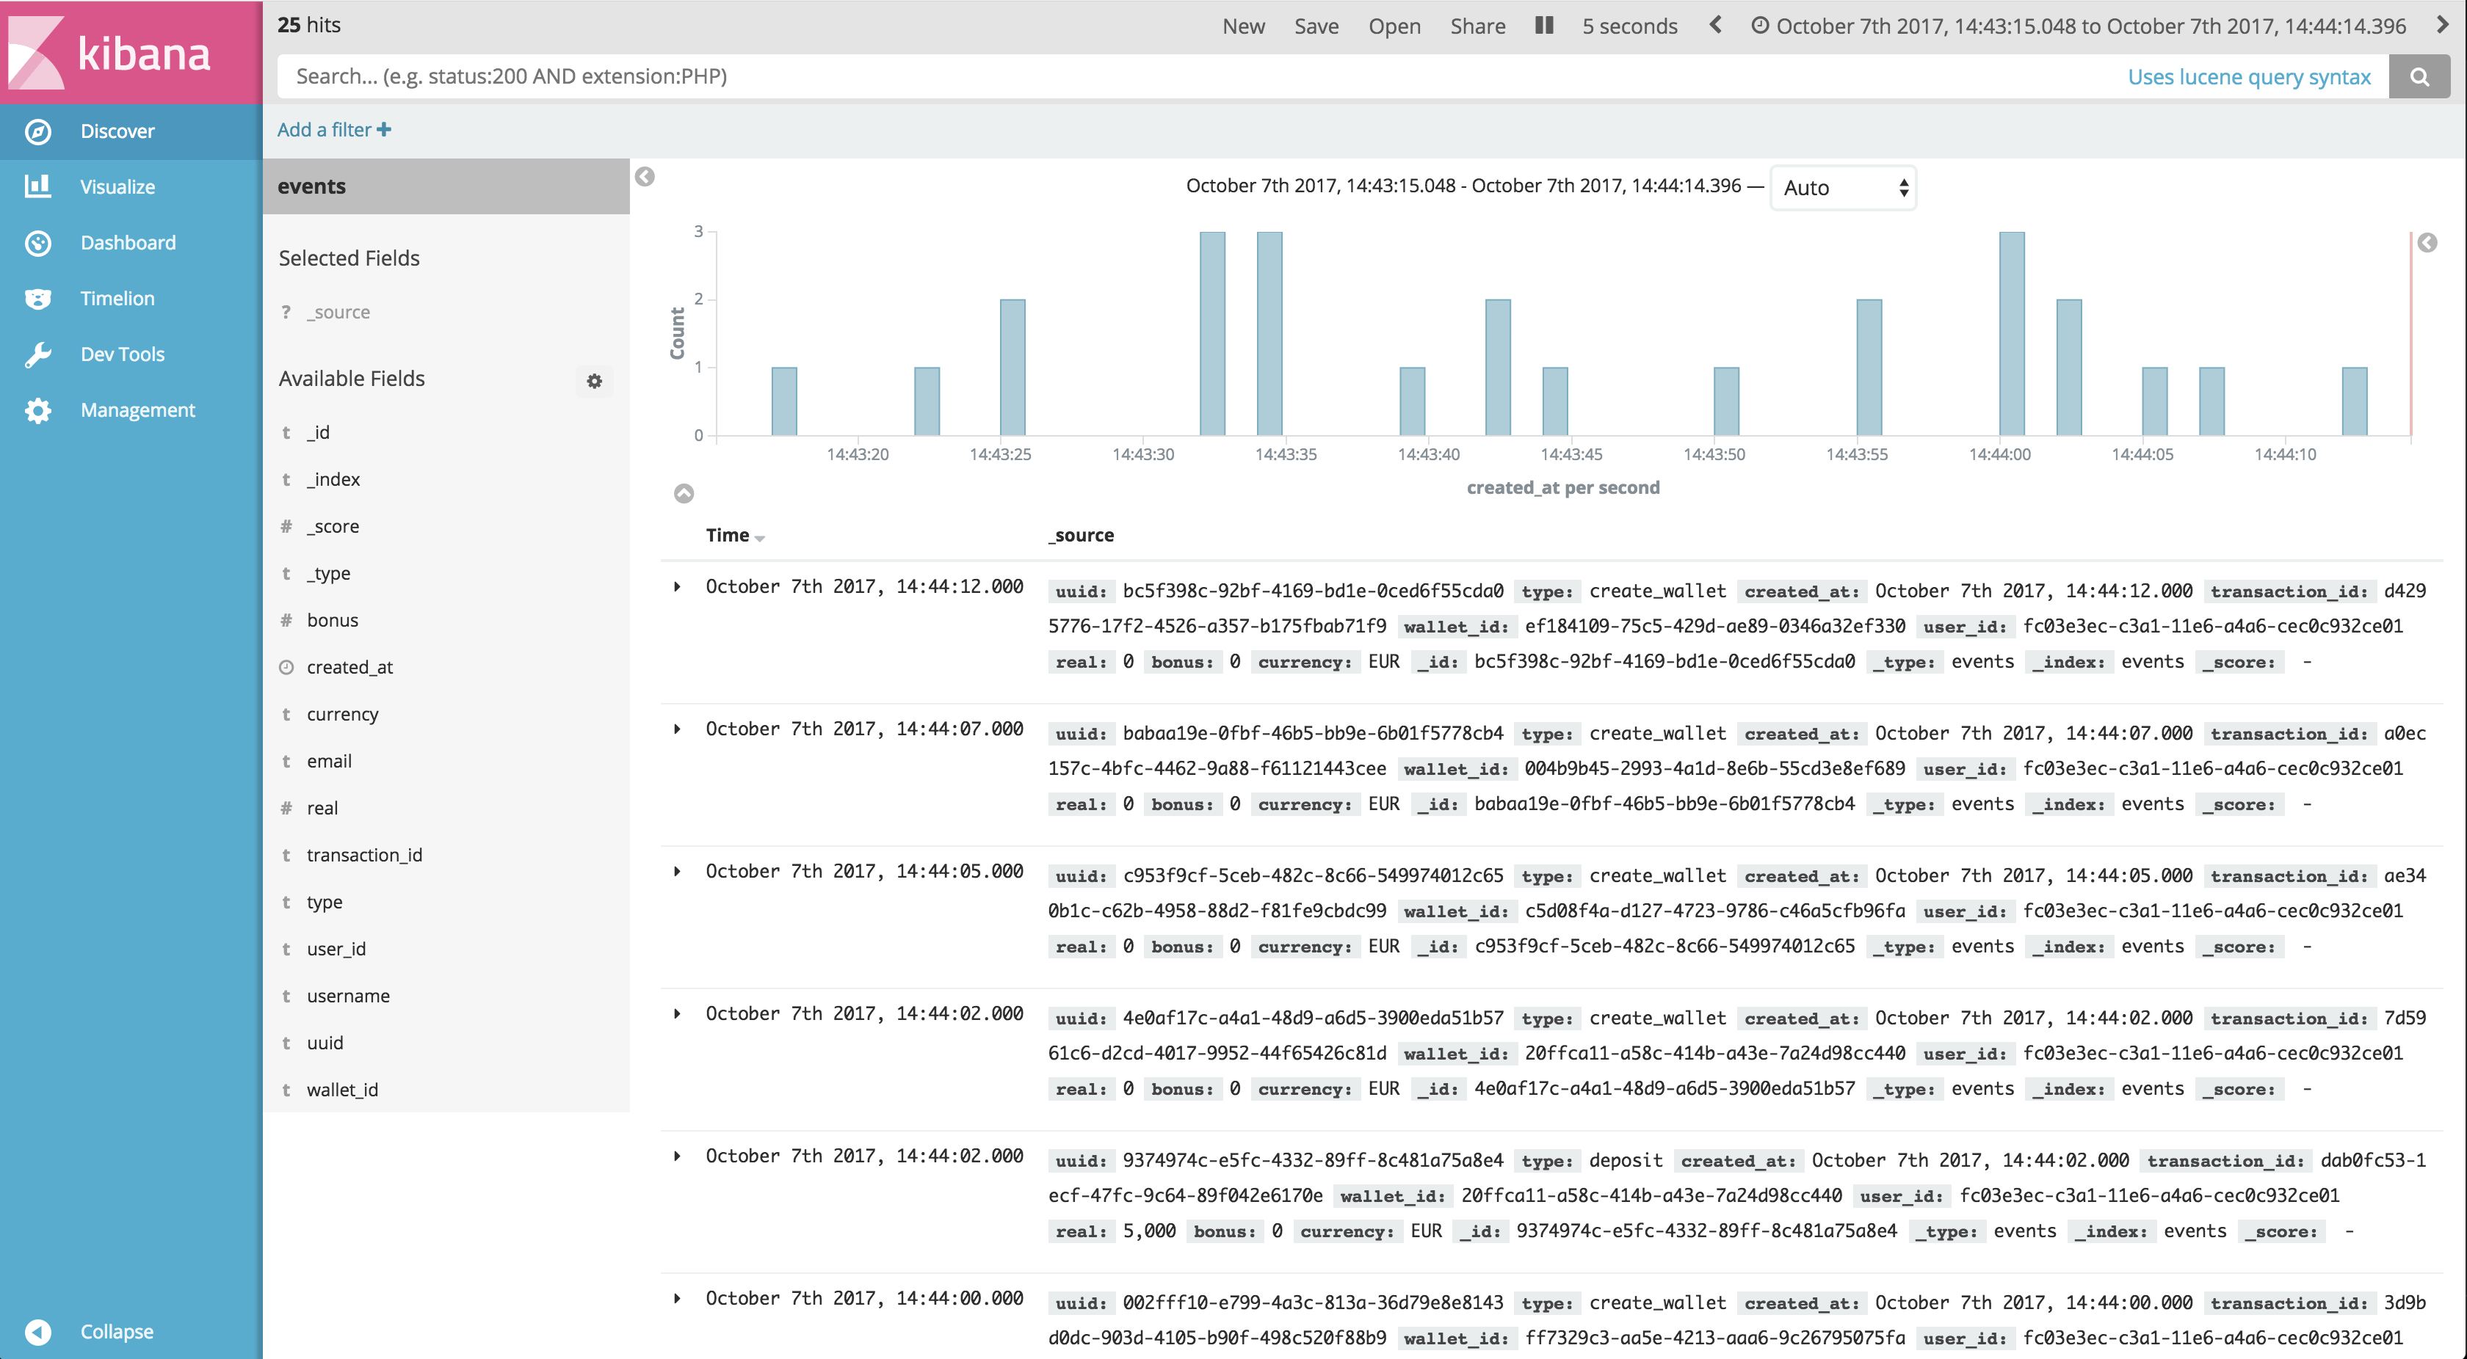Open Dev Tools wrench icon

pos(38,354)
